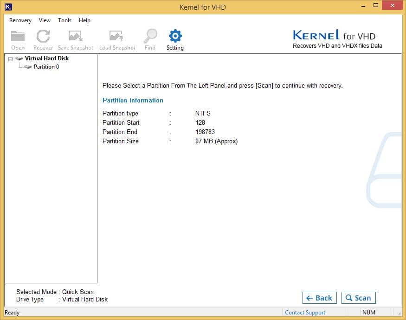Open the Help menu
The width and height of the screenshot is (406, 320).
[84, 20]
